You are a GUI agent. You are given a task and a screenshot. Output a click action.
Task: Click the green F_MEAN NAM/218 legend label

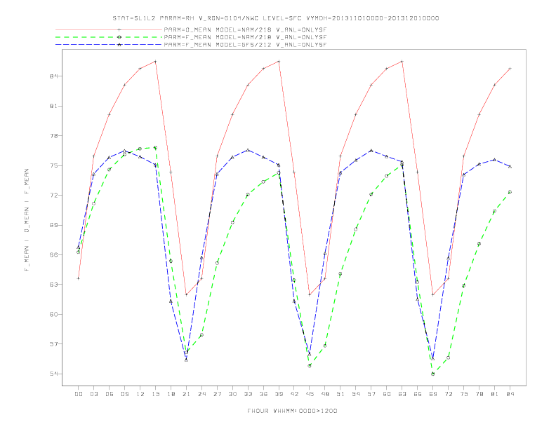tap(245, 37)
